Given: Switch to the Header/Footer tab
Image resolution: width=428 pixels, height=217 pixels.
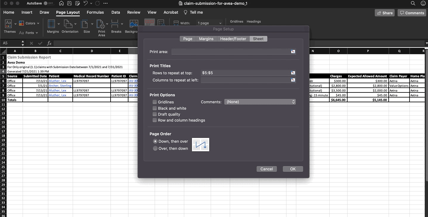Looking at the screenshot, I should coord(233,39).
